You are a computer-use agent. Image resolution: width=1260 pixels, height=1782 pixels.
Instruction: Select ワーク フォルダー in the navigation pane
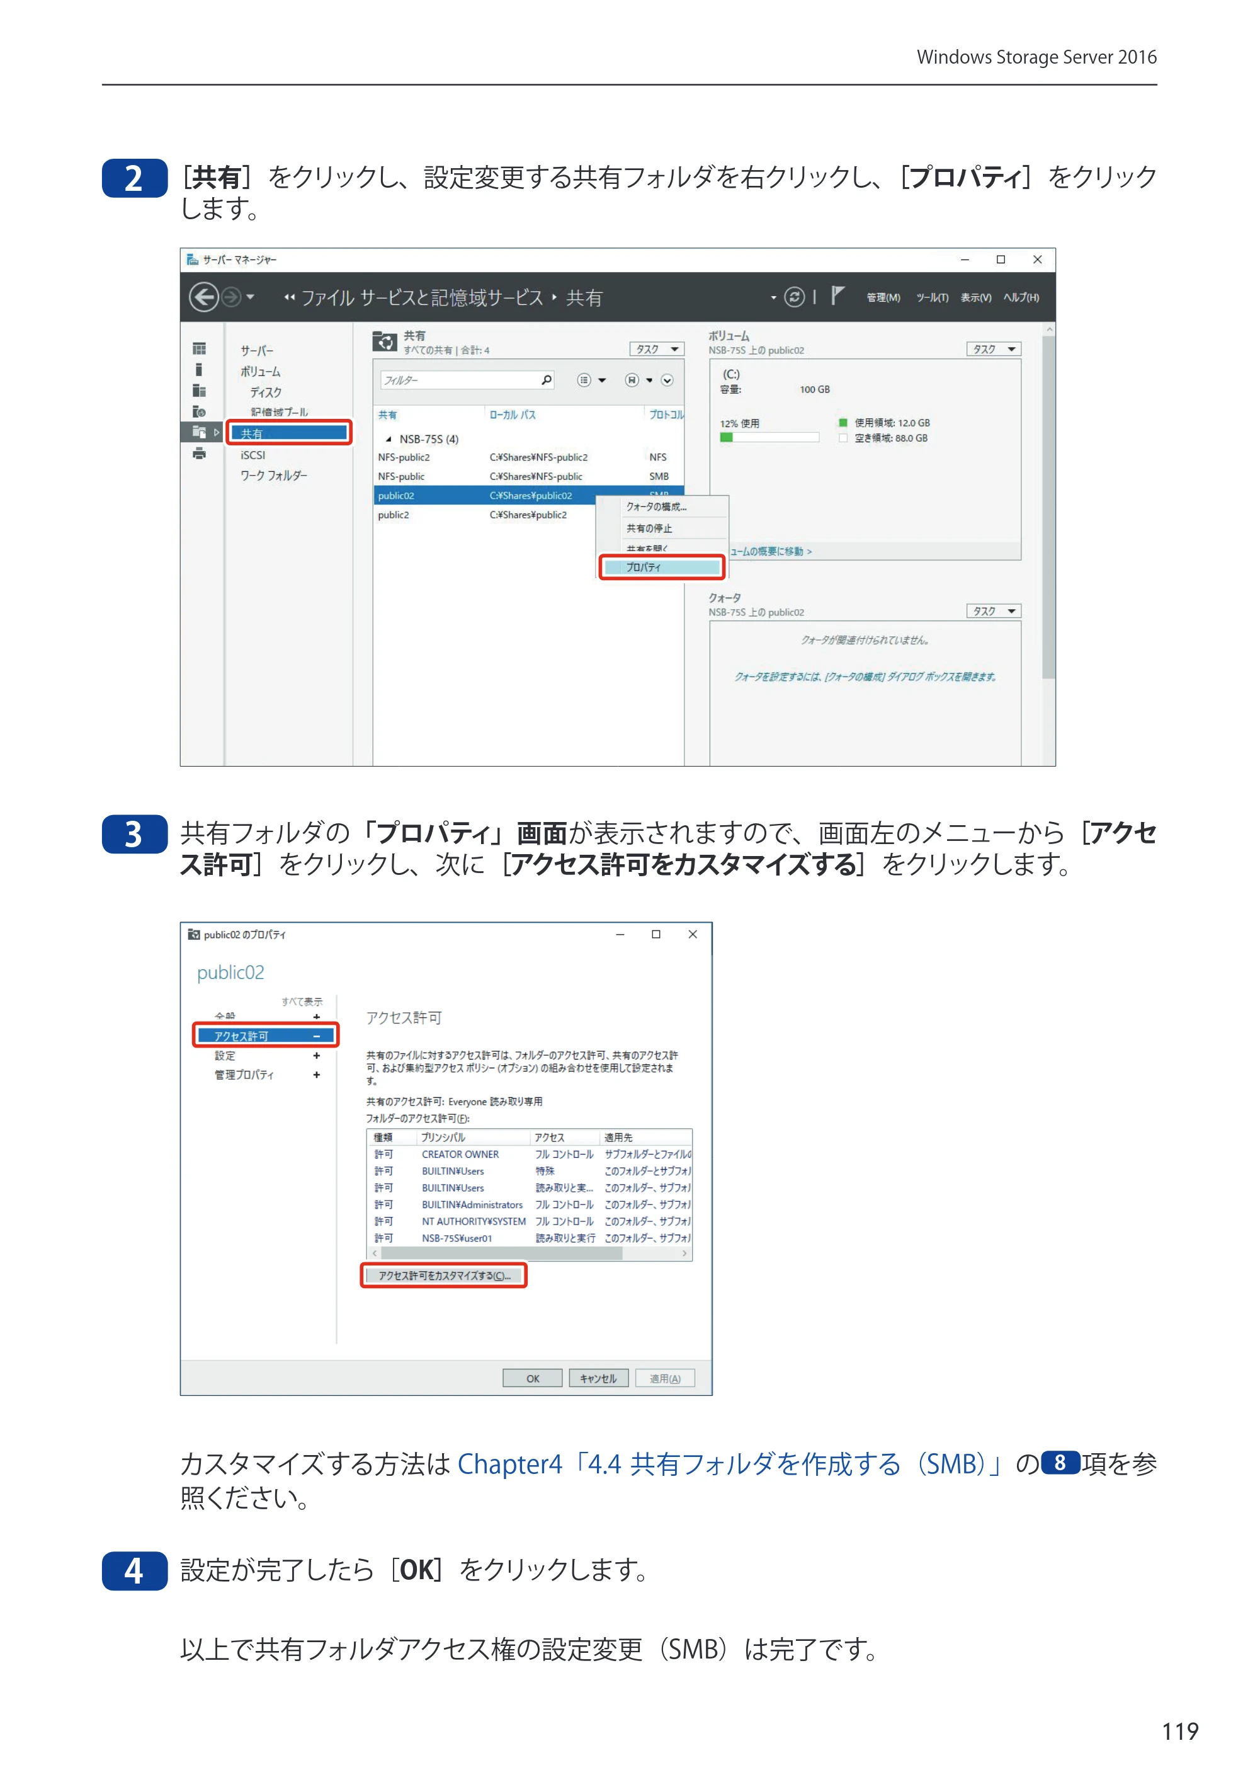pyautogui.click(x=273, y=475)
